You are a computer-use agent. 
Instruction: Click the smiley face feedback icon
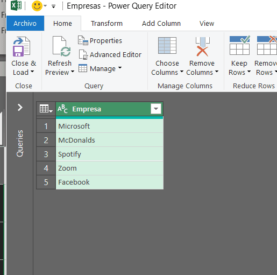point(37,6)
